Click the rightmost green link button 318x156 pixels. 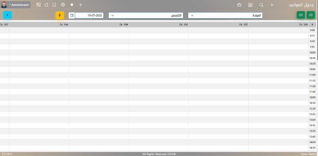click(x=311, y=15)
